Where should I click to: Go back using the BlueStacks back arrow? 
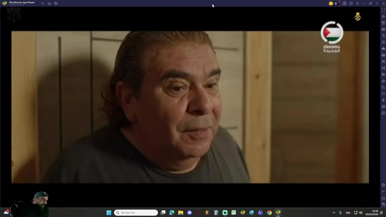coord(43,3)
